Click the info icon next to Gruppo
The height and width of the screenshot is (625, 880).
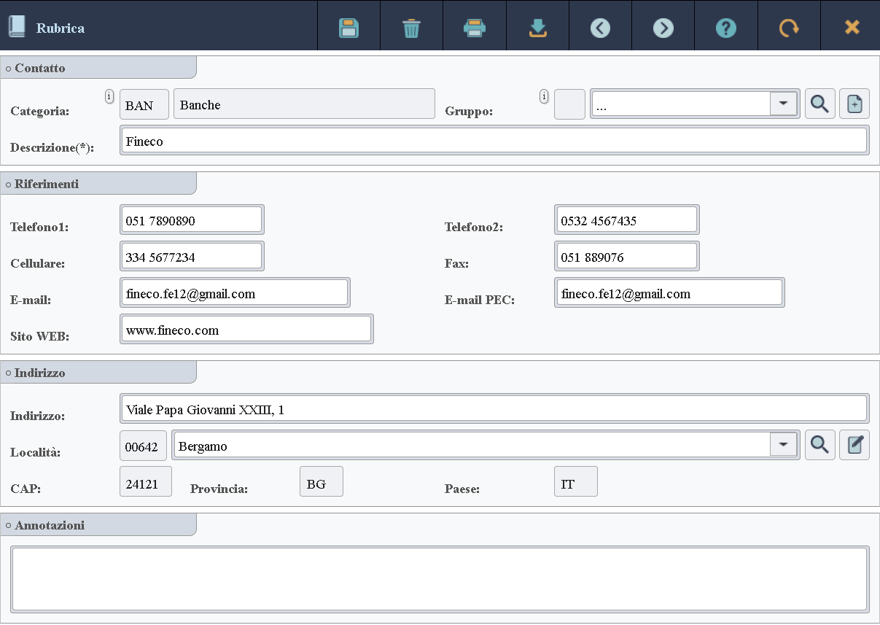click(544, 96)
